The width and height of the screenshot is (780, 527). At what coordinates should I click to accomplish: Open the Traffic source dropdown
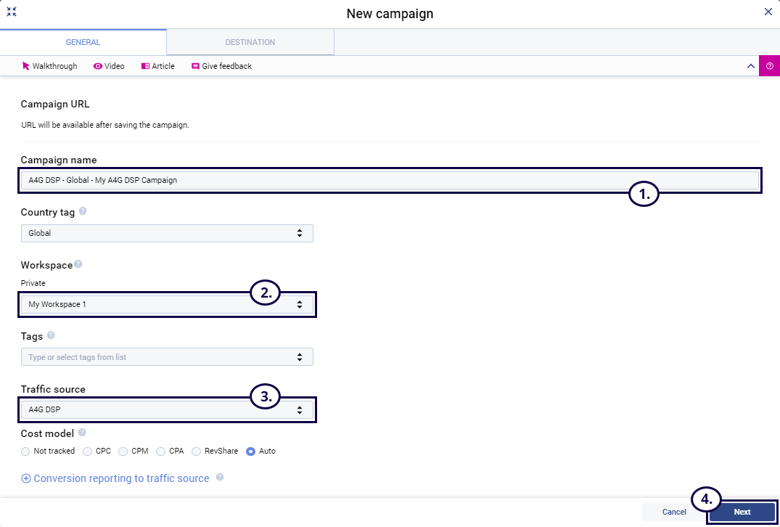(x=167, y=409)
